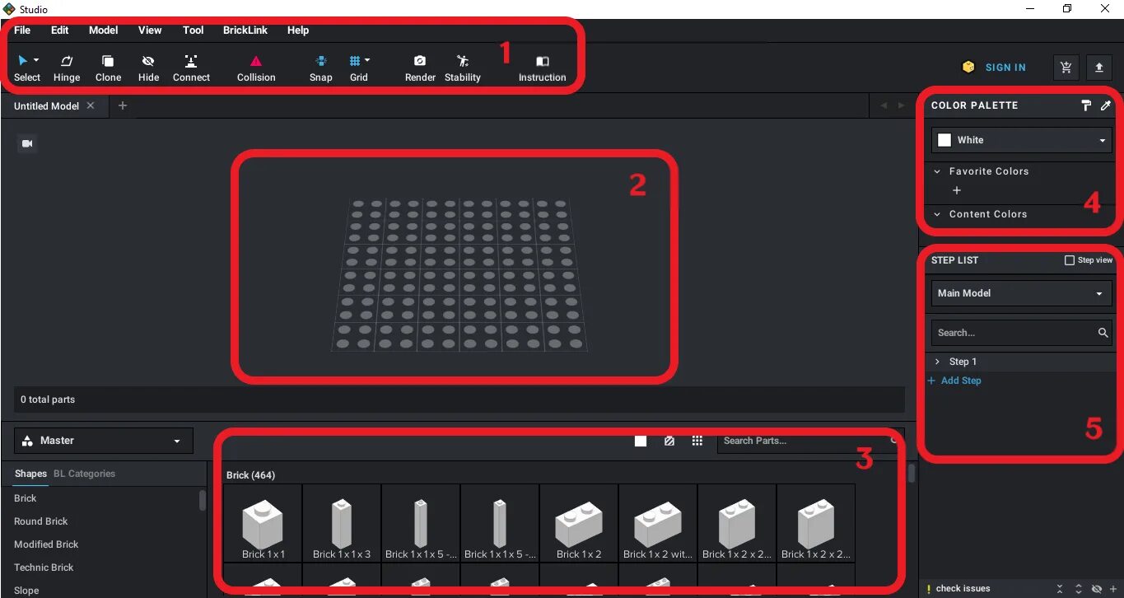Toggle Collision detection
The height and width of the screenshot is (598, 1124).
[x=256, y=68]
